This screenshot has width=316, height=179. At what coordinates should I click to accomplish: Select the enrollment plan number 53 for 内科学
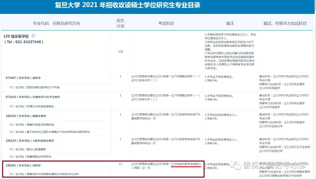point(120,164)
